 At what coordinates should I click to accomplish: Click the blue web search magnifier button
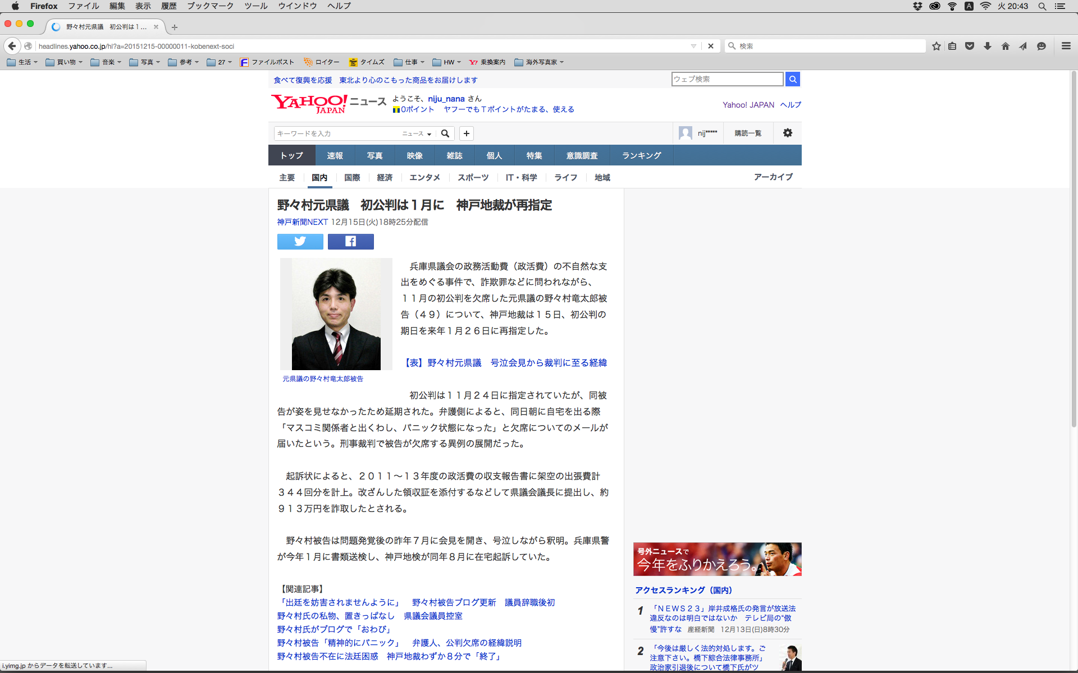coord(792,79)
